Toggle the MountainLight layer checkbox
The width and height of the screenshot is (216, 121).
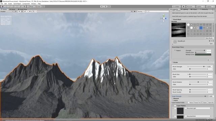pos(175,108)
